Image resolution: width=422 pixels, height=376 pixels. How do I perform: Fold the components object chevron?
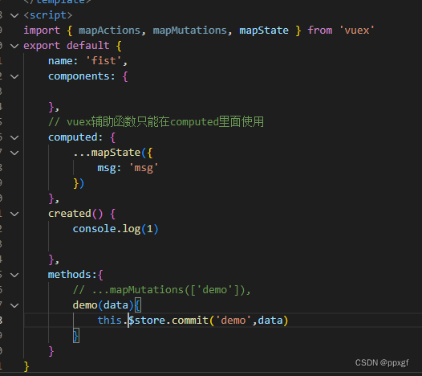(x=14, y=76)
